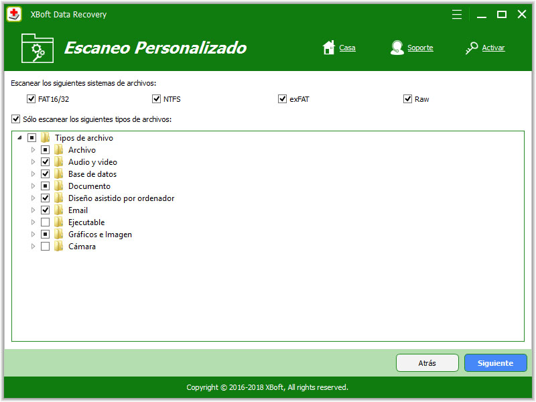Click the Audio y video folder icon

[x=58, y=161]
